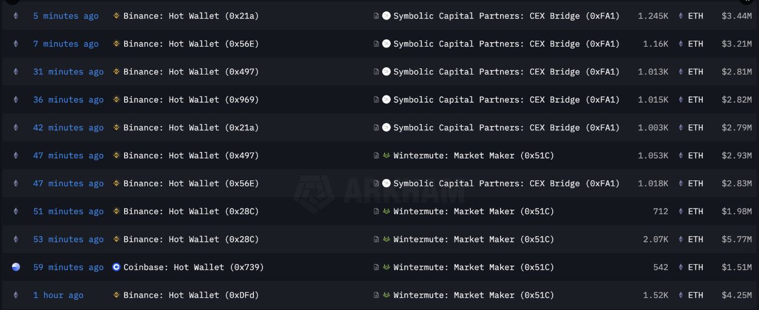Screen dimensions: 759x310
Task: Click the ETH token label beside the 542 amount
Action: (695, 267)
